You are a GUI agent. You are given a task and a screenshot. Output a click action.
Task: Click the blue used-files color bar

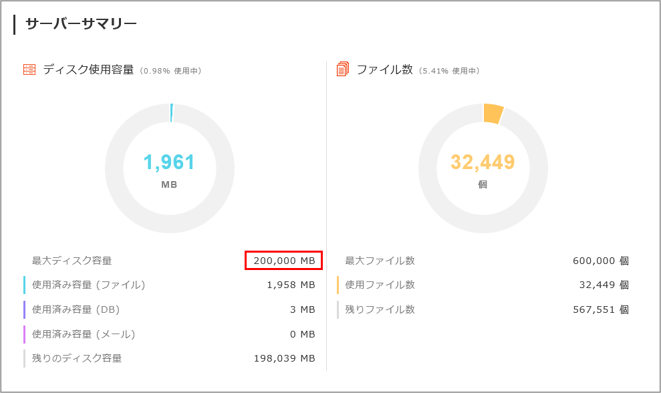[25, 285]
